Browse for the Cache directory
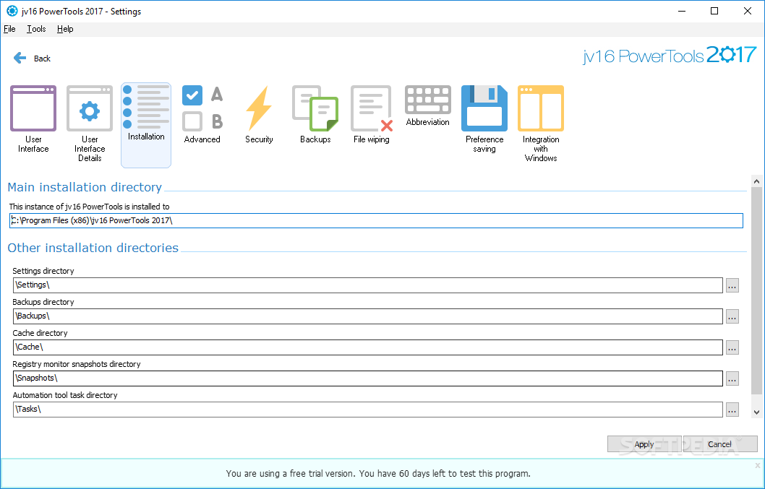 (x=732, y=347)
